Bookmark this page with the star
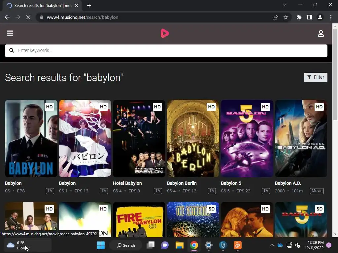The image size is (338, 253). [286, 17]
